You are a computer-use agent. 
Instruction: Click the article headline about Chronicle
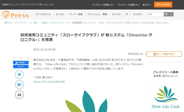[x=86, y=37]
